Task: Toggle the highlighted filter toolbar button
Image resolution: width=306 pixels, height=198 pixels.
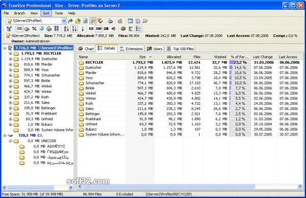Action: (93, 21)
